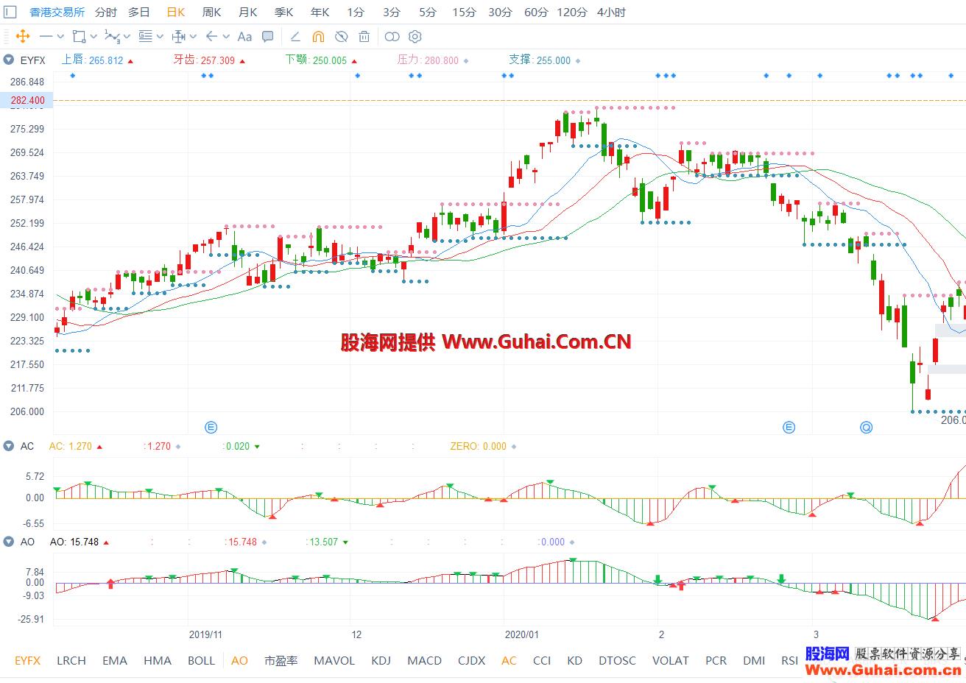Toggle the EMA indicator
This screenshot has width=966, height=683.
coord(115,660)
